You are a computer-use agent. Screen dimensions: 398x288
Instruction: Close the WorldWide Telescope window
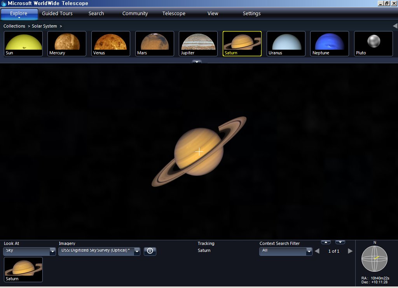[394, 3]
